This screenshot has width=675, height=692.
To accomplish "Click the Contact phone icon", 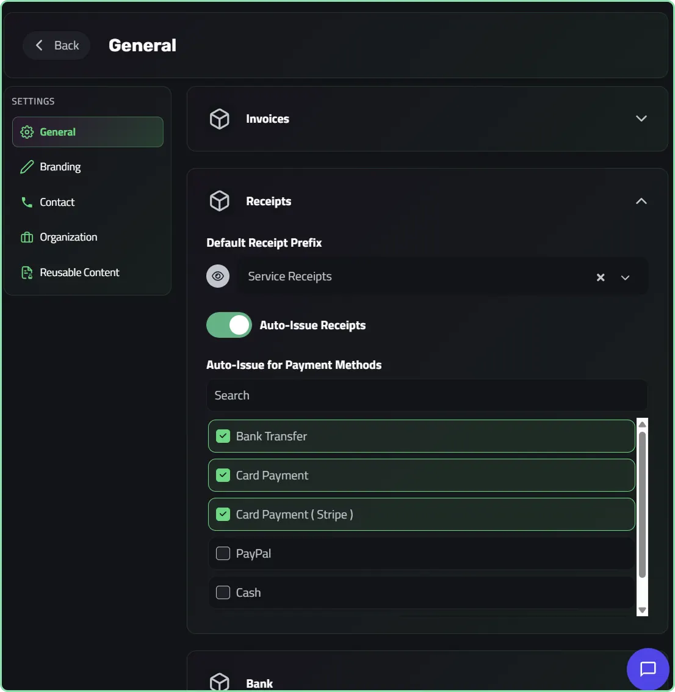I will coord(27,202).
